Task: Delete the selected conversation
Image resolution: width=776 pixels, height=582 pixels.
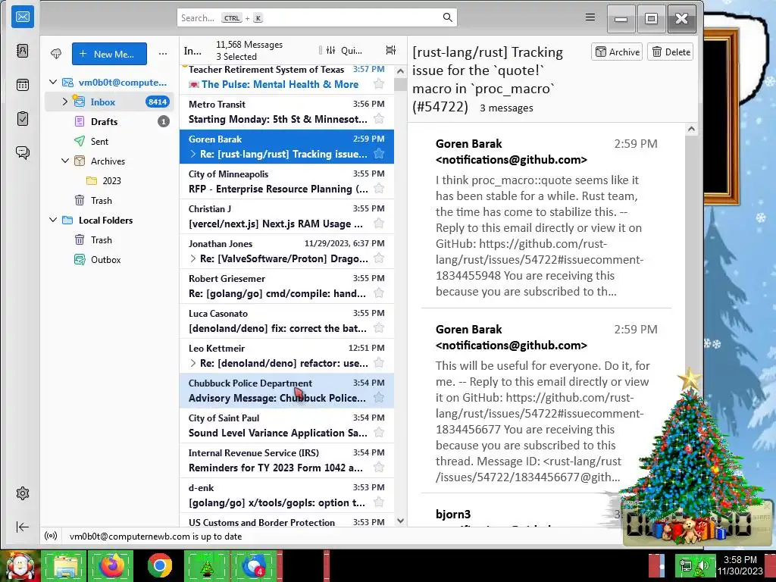Action: pyautogui.click(x=671, y=52)
